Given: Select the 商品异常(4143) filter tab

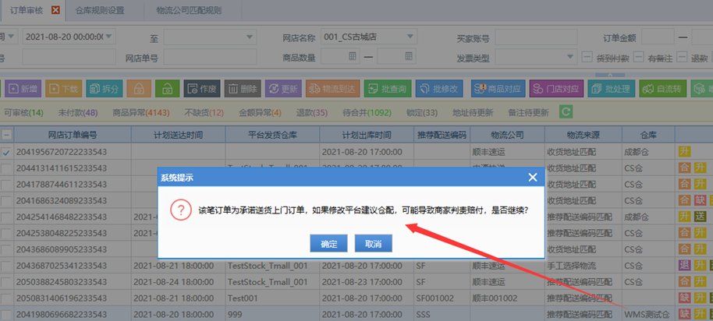Looking at the screenshot, I should (141, 112).
